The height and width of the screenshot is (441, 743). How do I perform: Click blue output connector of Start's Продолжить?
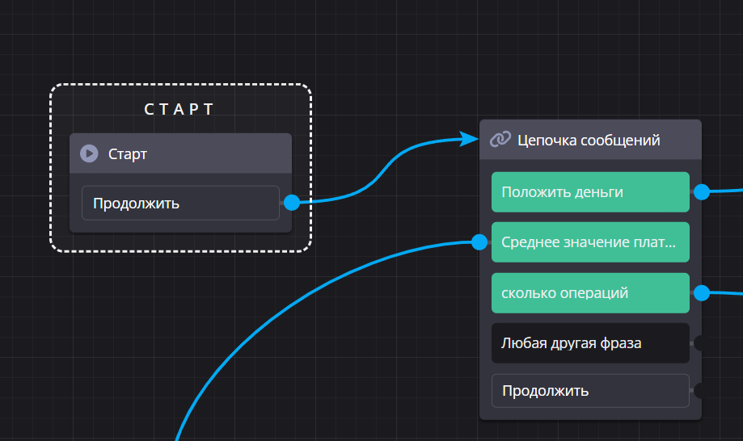(x=292, y=203)
